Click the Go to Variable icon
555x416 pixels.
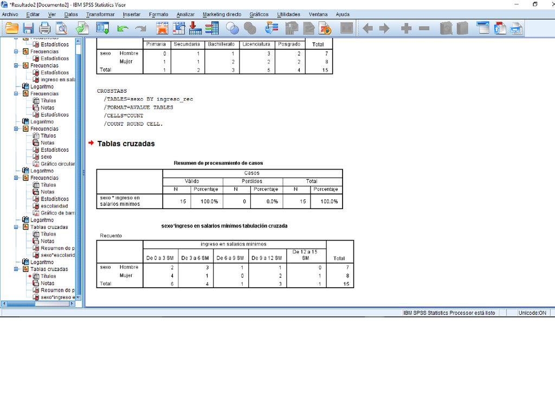point(195,28)
